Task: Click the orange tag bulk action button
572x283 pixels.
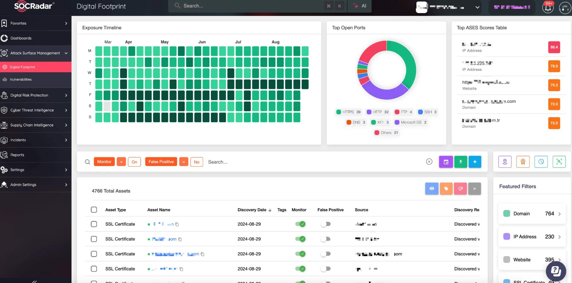Action: [x=446, y=188]
